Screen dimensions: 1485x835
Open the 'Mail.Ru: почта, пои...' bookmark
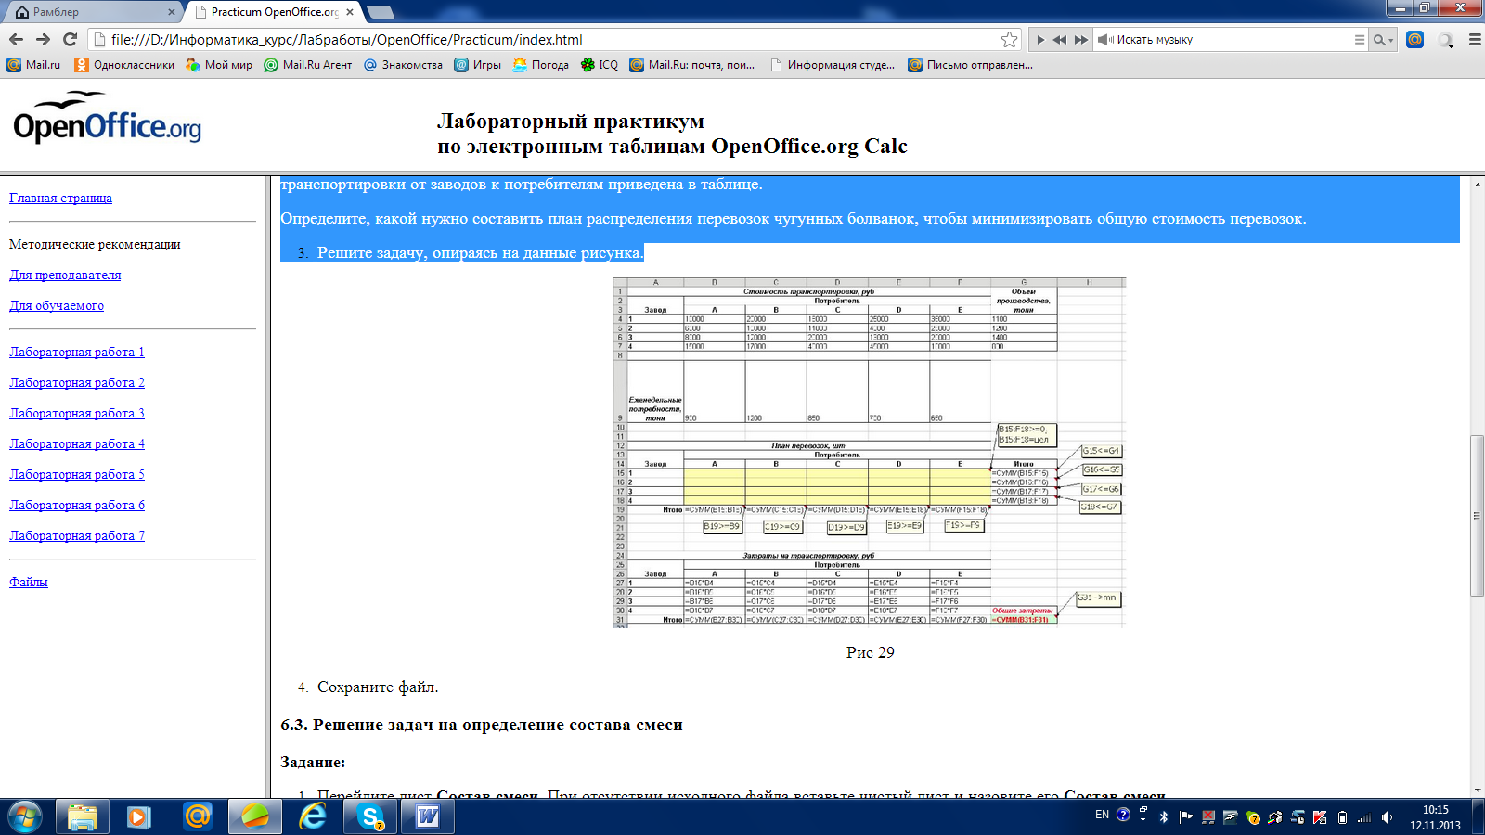tap(691, 65)
